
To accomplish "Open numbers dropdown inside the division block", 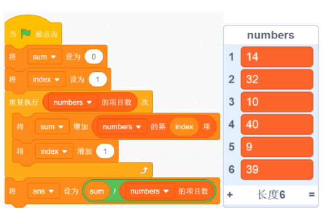I will point(150,191).
